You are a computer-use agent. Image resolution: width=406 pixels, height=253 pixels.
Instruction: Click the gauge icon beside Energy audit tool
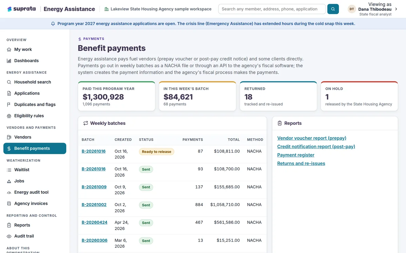click(9, 192)
